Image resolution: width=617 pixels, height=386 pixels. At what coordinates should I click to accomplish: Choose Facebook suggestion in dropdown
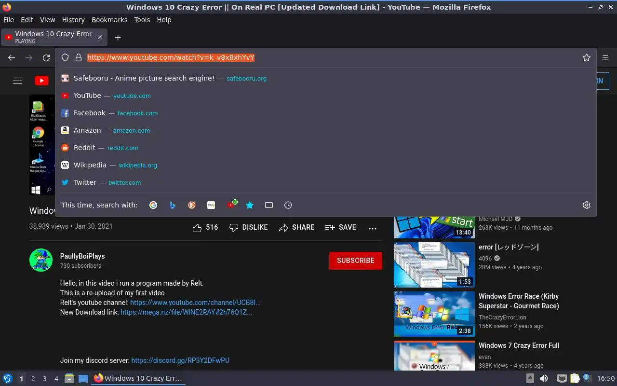tap(326, 113)
